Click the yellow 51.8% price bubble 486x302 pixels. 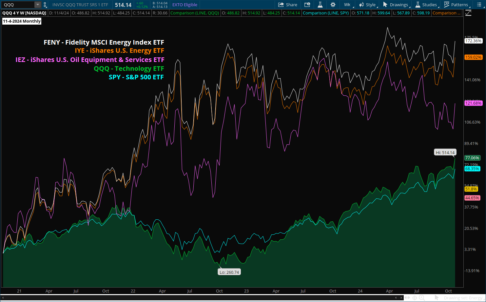click(471, 189)
